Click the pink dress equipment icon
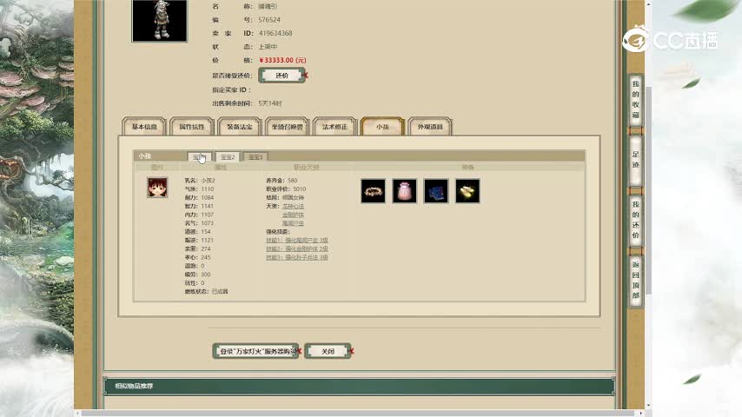This screenshot has height=417, width=742. click(x=405, y=191)
